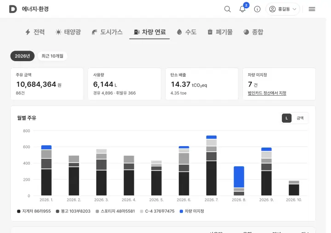Select the 2026년 period pill

[23, 56]
